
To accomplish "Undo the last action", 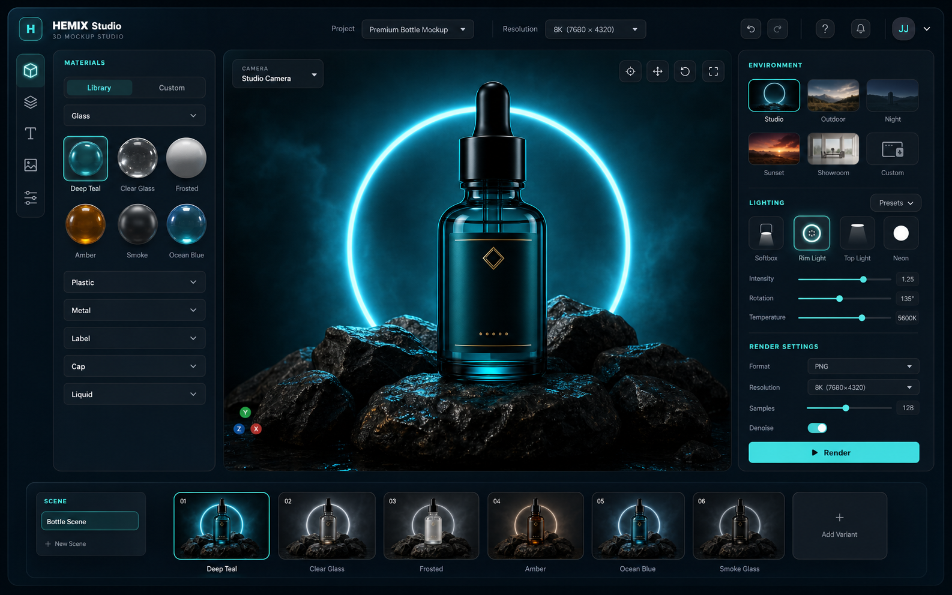I will [751, 29].
